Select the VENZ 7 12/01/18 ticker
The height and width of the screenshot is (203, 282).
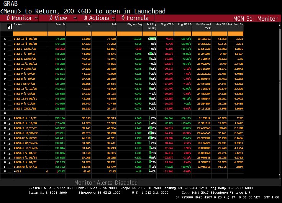(25, 49)
